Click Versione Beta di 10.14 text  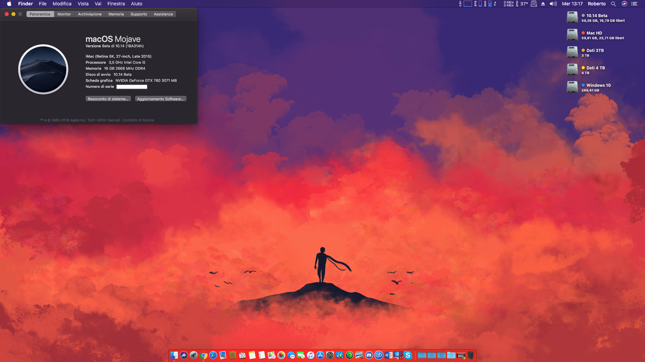[114, 46]
